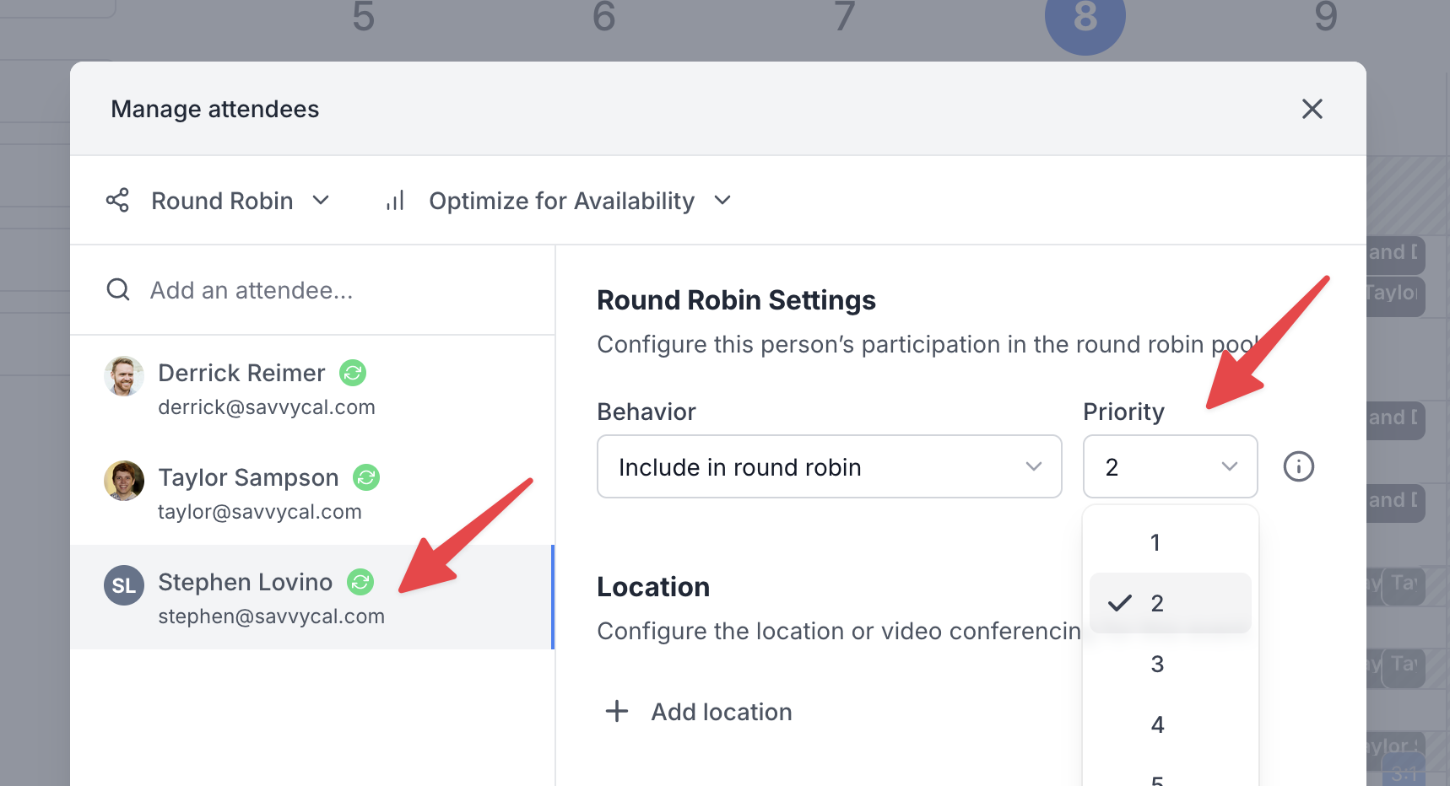
Task: Click the share icon beside Round Robin
Action: (x=118, y=200)
